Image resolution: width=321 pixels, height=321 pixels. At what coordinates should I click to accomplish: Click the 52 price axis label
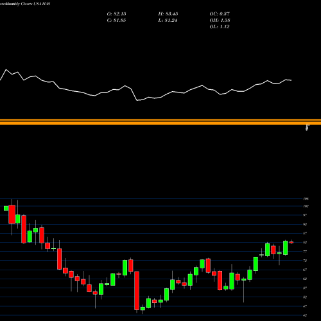tap(305, 297)
